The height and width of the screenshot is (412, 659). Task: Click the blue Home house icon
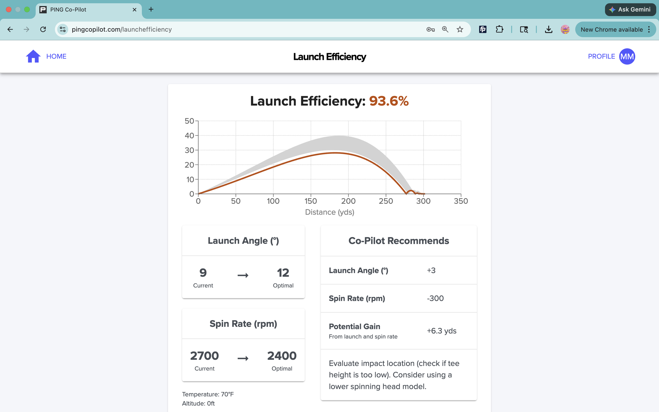33,56
